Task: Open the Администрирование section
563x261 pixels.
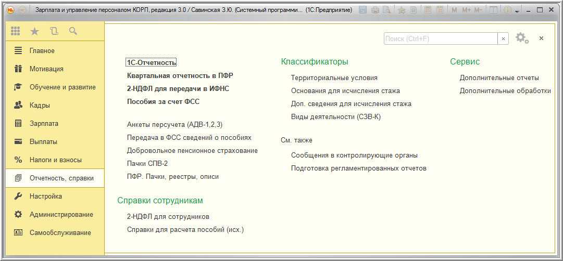Action: click(x=55, y=214)
